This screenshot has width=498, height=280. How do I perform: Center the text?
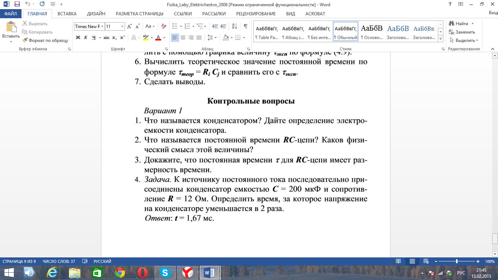183,38
